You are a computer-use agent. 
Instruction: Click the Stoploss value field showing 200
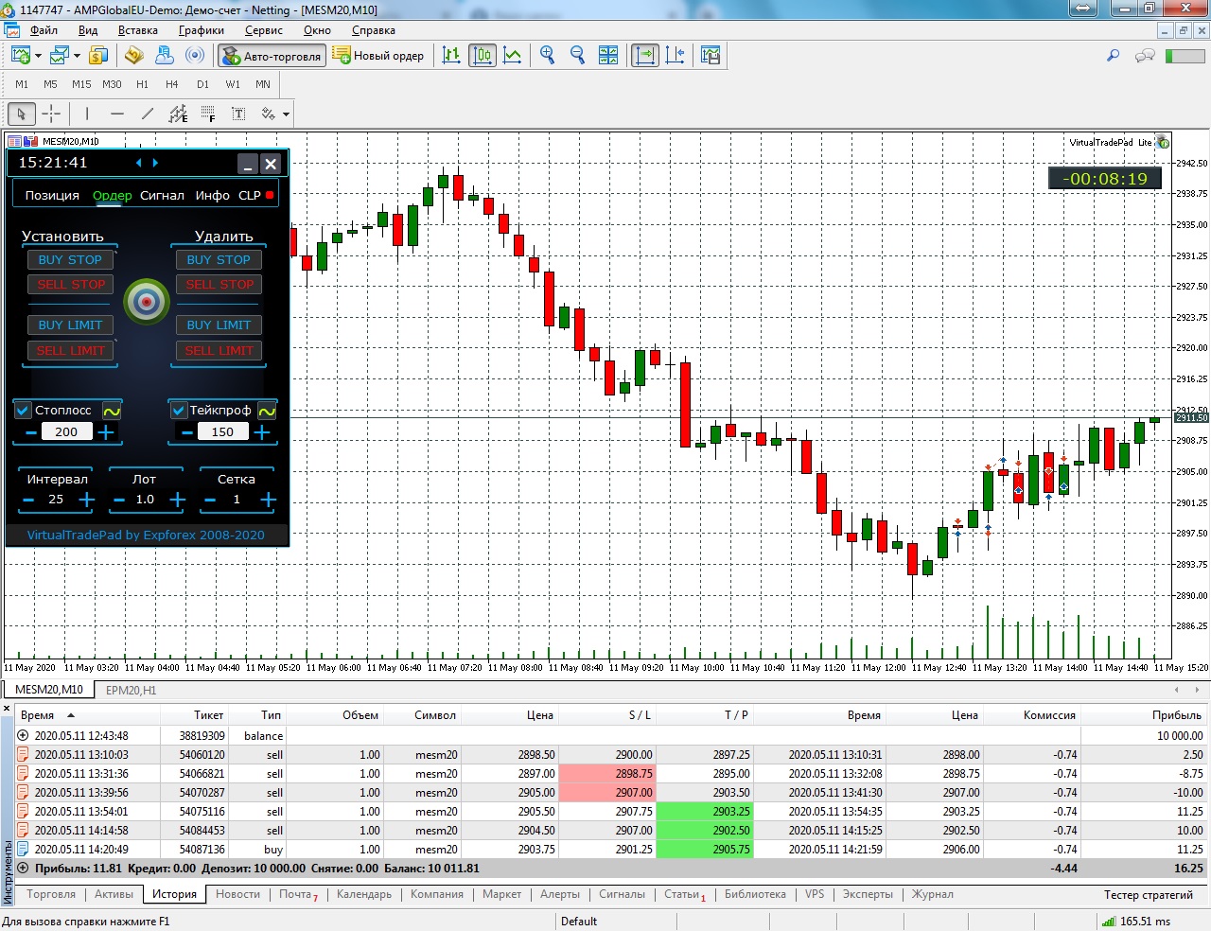[x=66, y=432]
